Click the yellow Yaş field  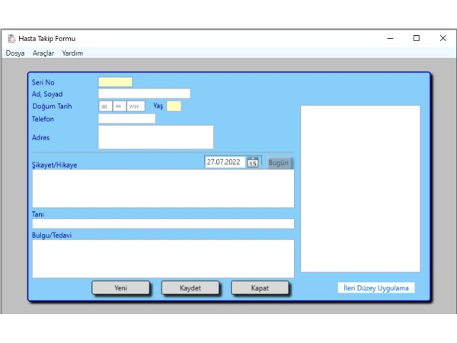(174, 107)
